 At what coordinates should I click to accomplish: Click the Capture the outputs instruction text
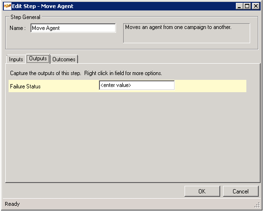tap(86, 73)
